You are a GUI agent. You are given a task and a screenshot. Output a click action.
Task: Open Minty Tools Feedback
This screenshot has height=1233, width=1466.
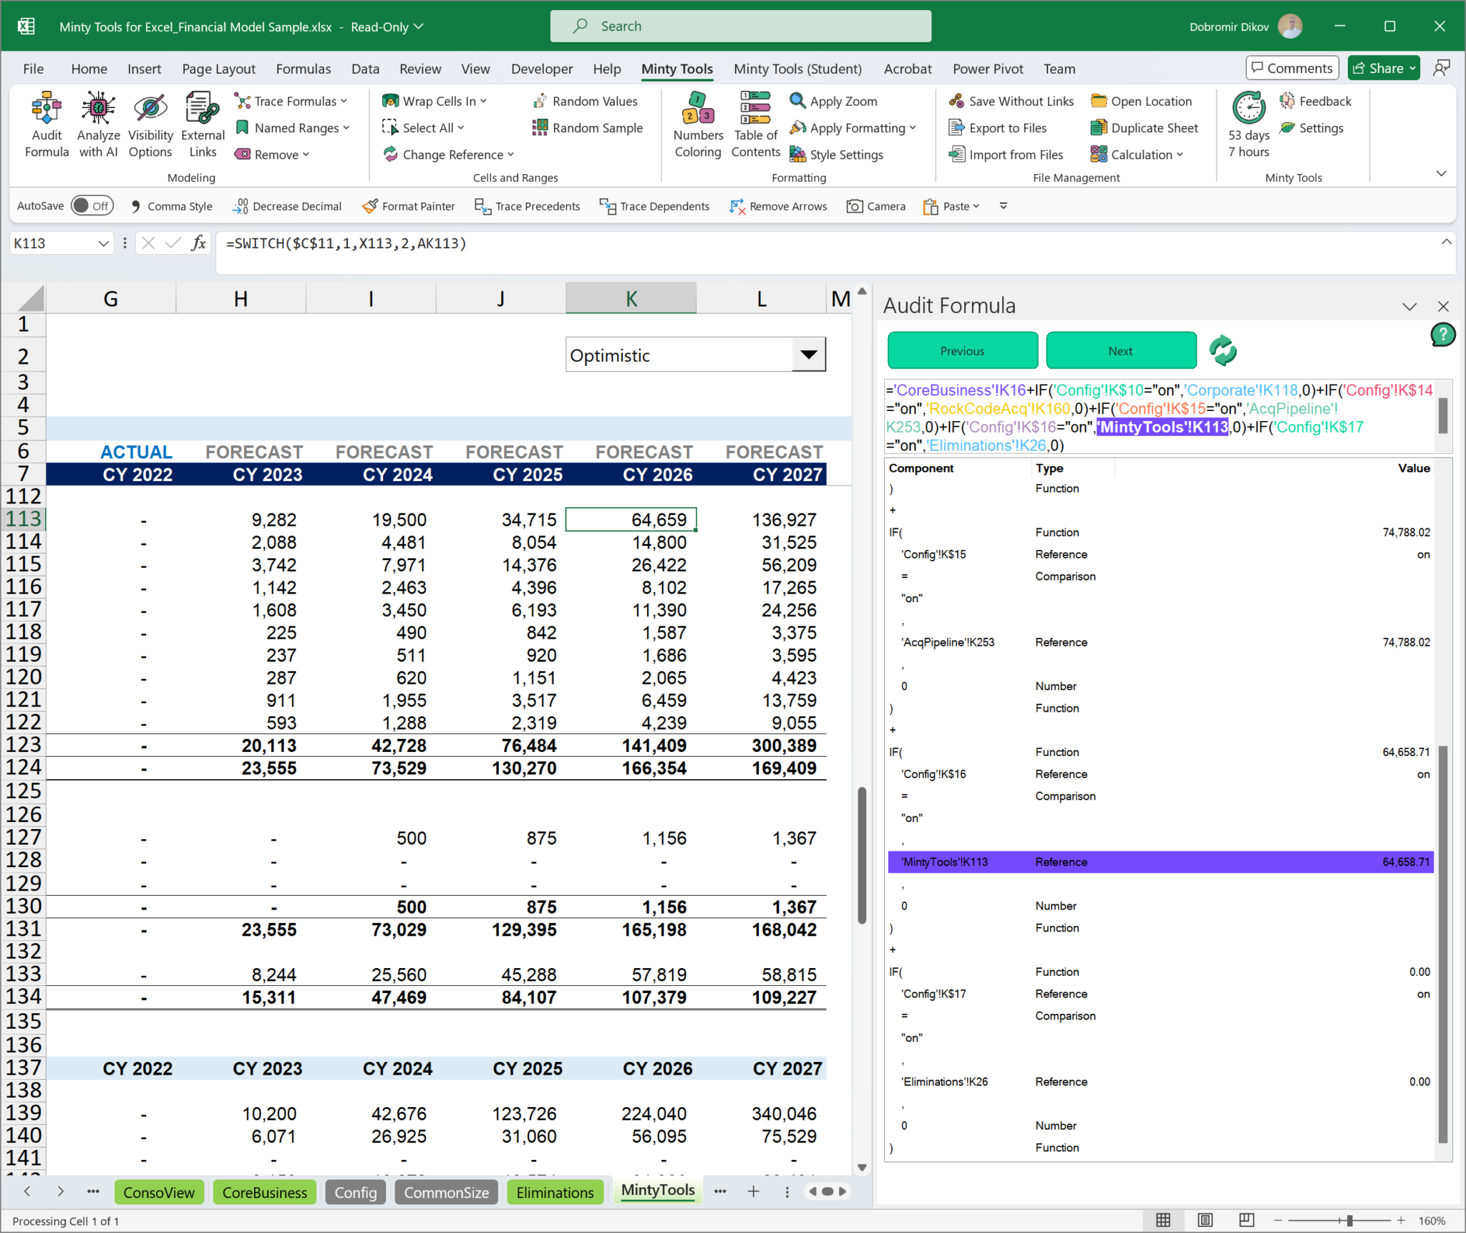1316,101
